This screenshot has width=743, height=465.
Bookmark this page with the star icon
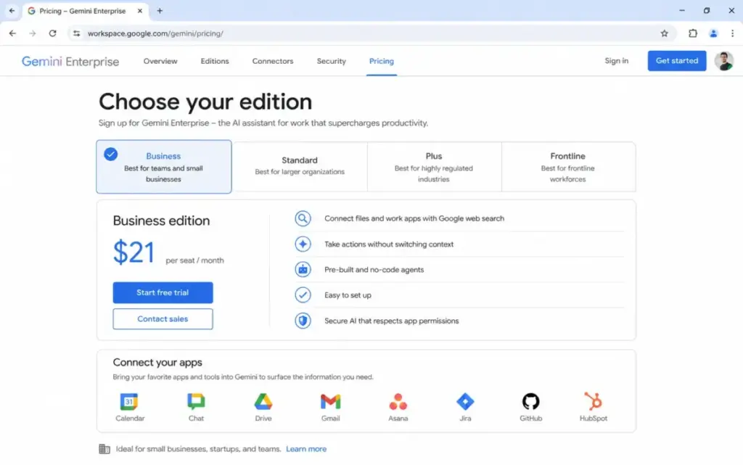click(665, 33)
